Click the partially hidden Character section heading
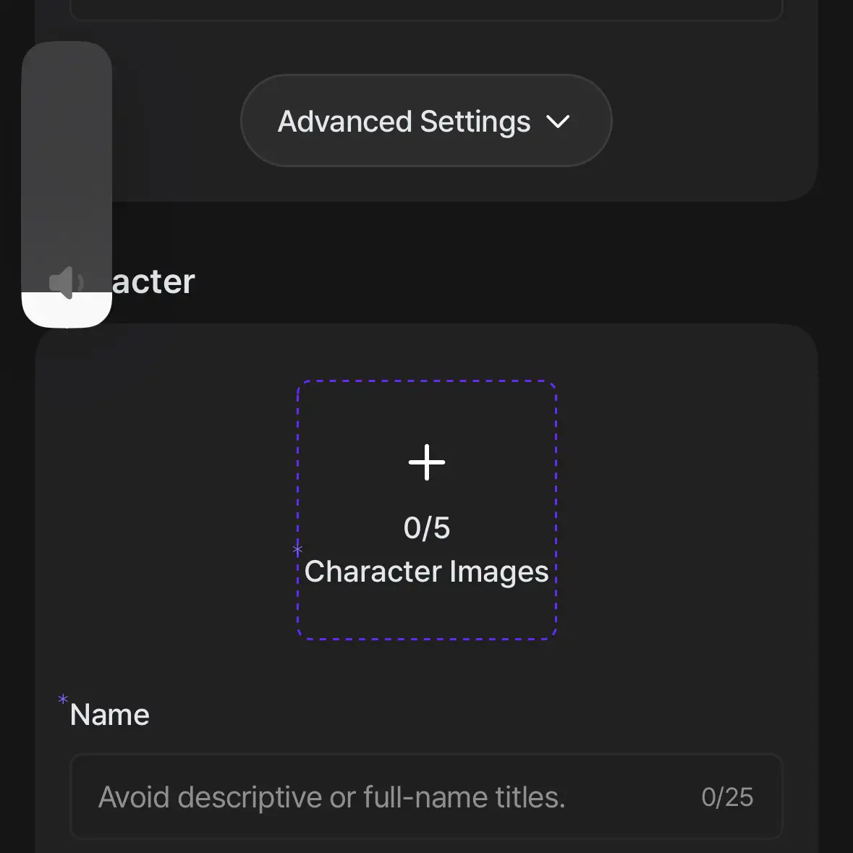853x853 pixels. (153, 281)
